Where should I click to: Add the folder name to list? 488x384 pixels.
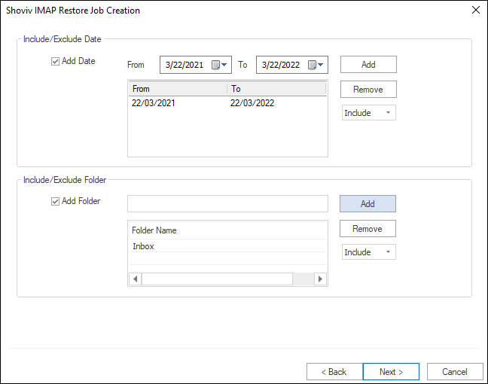pos(368,204)
